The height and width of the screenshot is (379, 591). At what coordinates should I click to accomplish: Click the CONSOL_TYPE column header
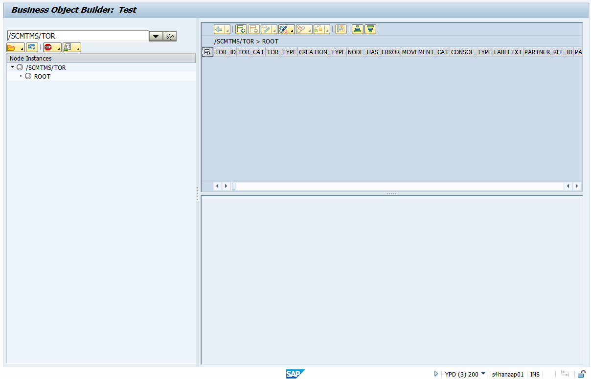point(471,52)
